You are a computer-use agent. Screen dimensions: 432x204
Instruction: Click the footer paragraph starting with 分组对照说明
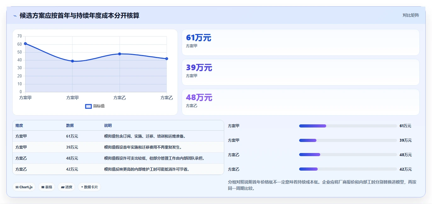(322, 185)
